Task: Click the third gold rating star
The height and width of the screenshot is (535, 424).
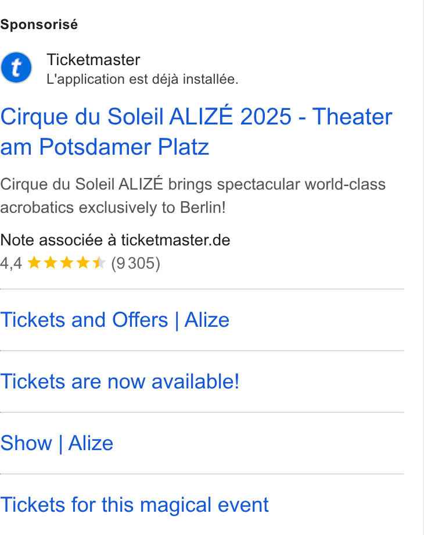Action: tap(66, 263)
